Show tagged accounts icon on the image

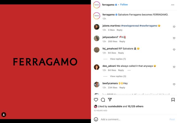pos(4,115)
